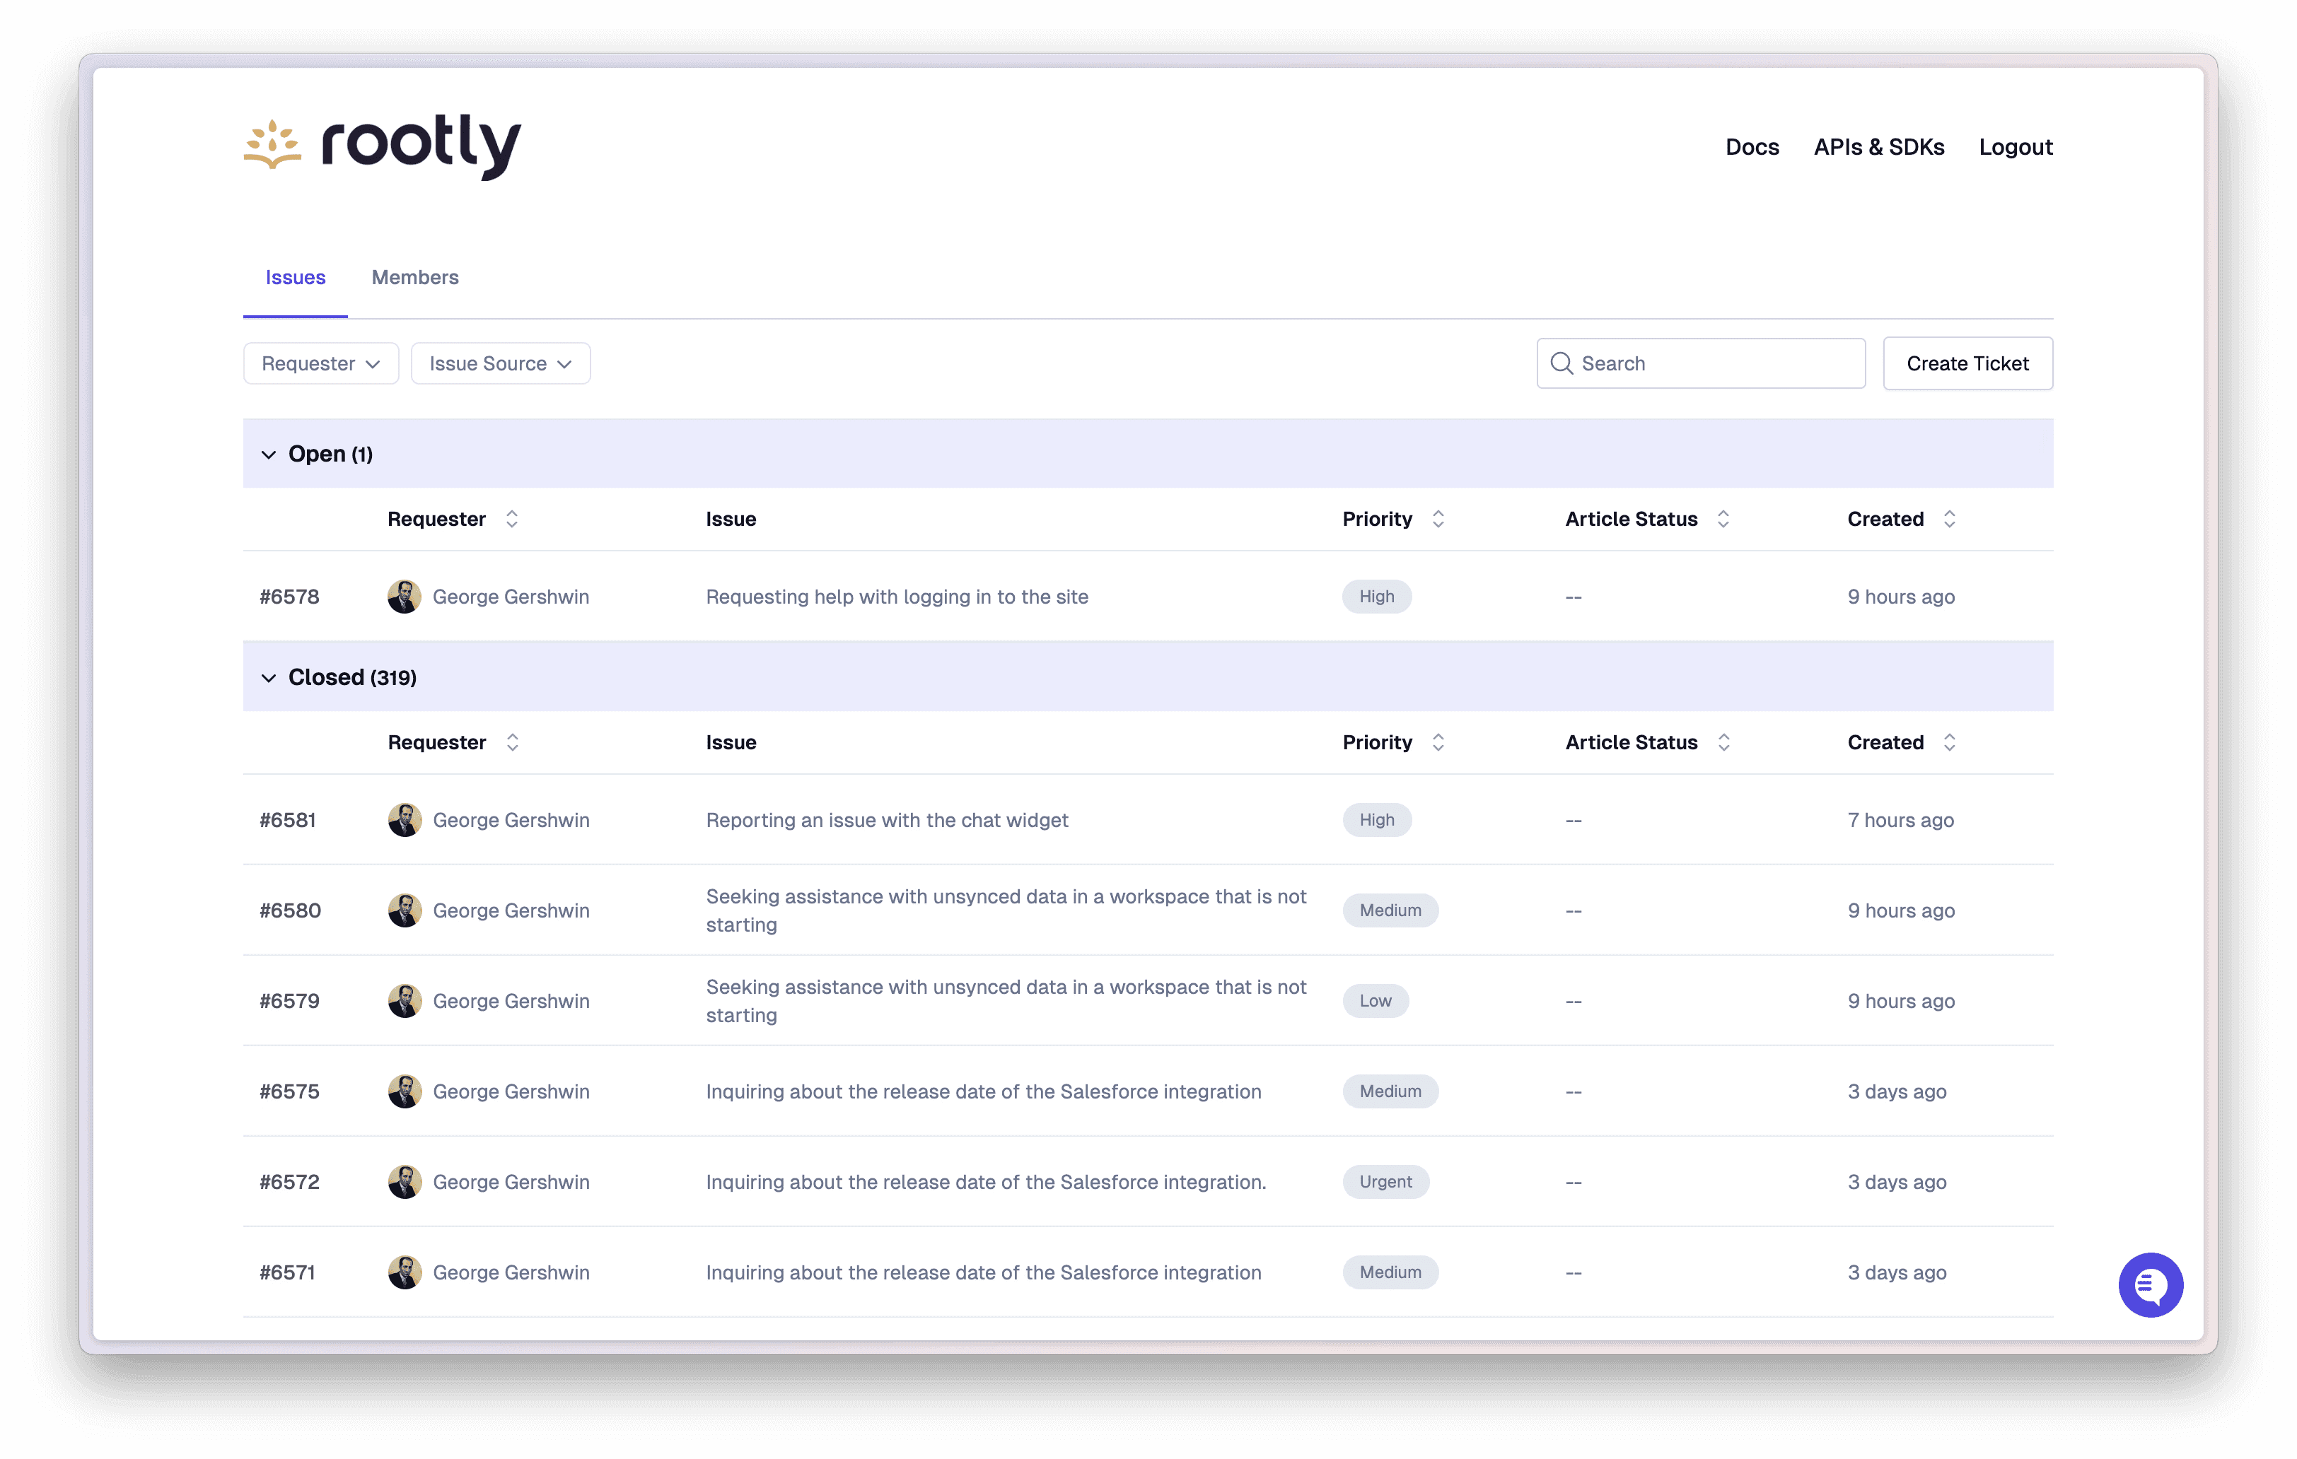Sort Open section by Priority

[x=1438, y=519]
